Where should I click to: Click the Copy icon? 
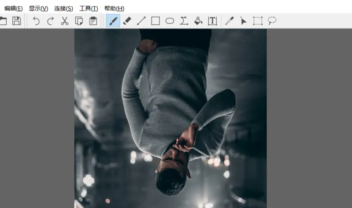click(79, 21)
